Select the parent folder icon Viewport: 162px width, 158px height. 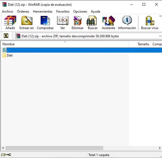(x=4, y=50)
